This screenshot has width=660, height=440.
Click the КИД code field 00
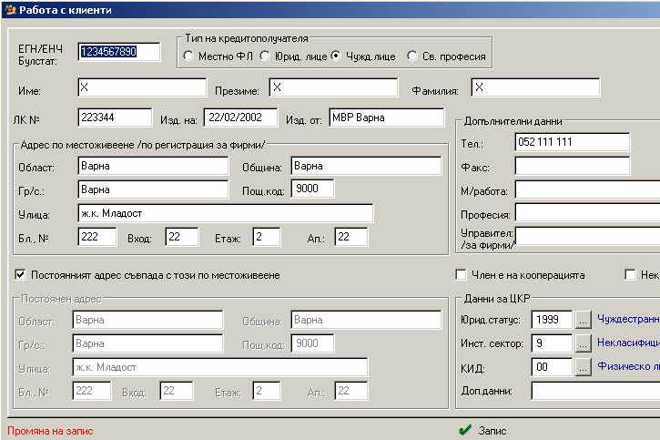coord(552,367)
